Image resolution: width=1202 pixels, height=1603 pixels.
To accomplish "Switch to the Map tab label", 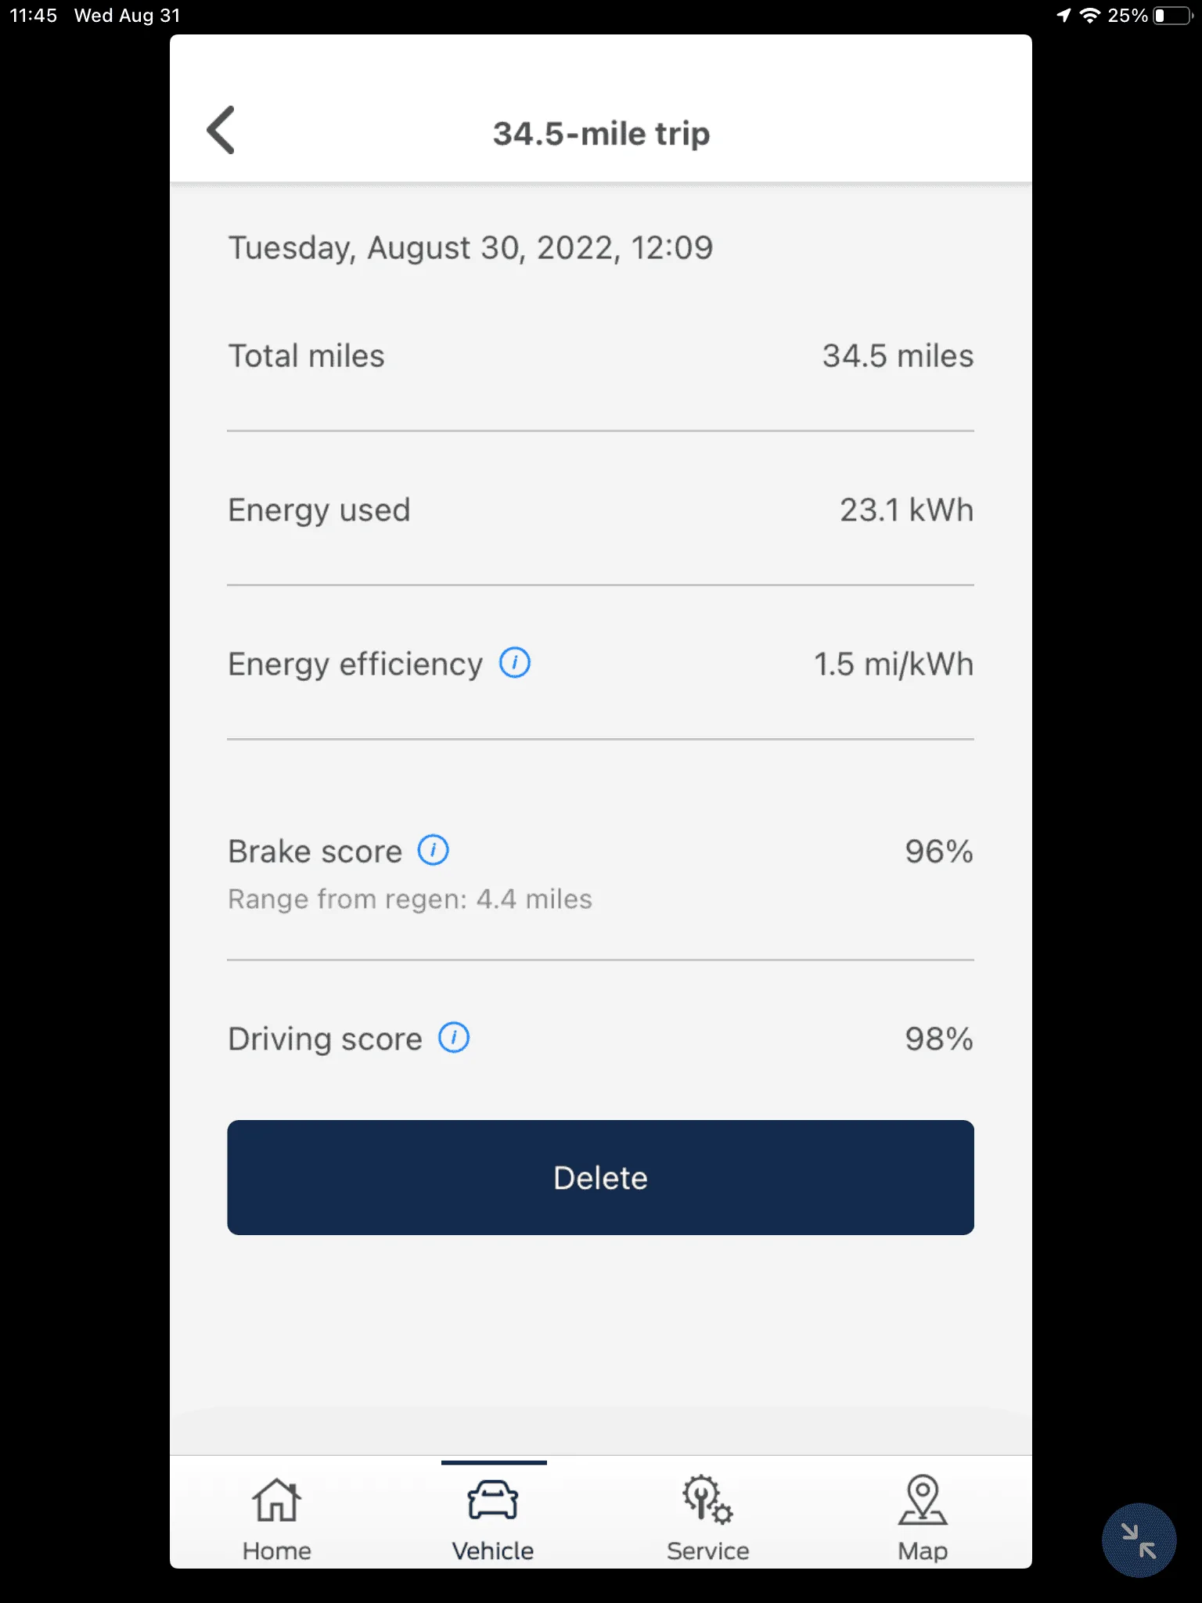I will 923,1551.
